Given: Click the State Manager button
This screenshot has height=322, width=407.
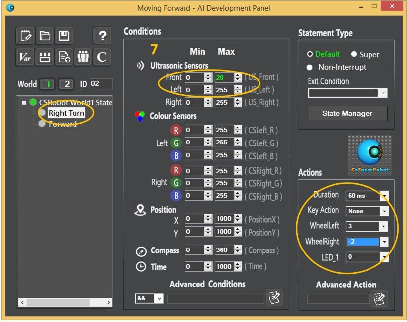Looking at the screenshot, I should [x=347, y=113].
